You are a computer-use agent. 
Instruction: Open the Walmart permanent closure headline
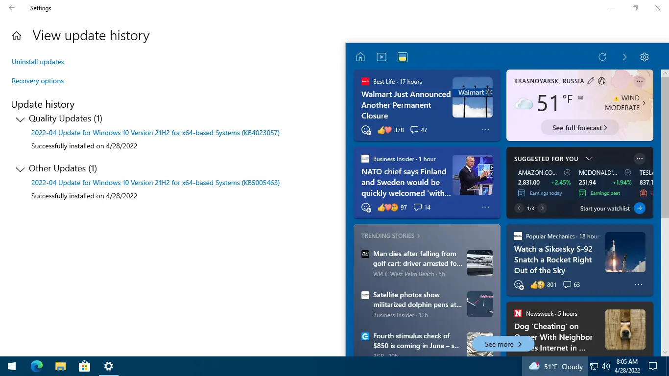pos(406,105)
